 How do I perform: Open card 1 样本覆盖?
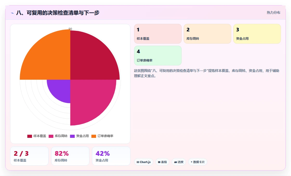[x=158, y=34]
